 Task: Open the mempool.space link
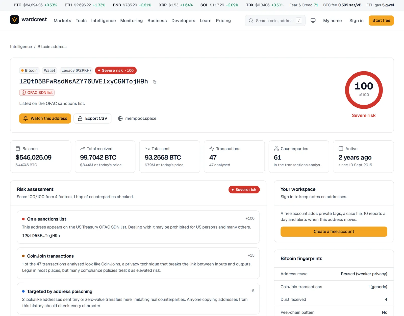pos(137,119)
